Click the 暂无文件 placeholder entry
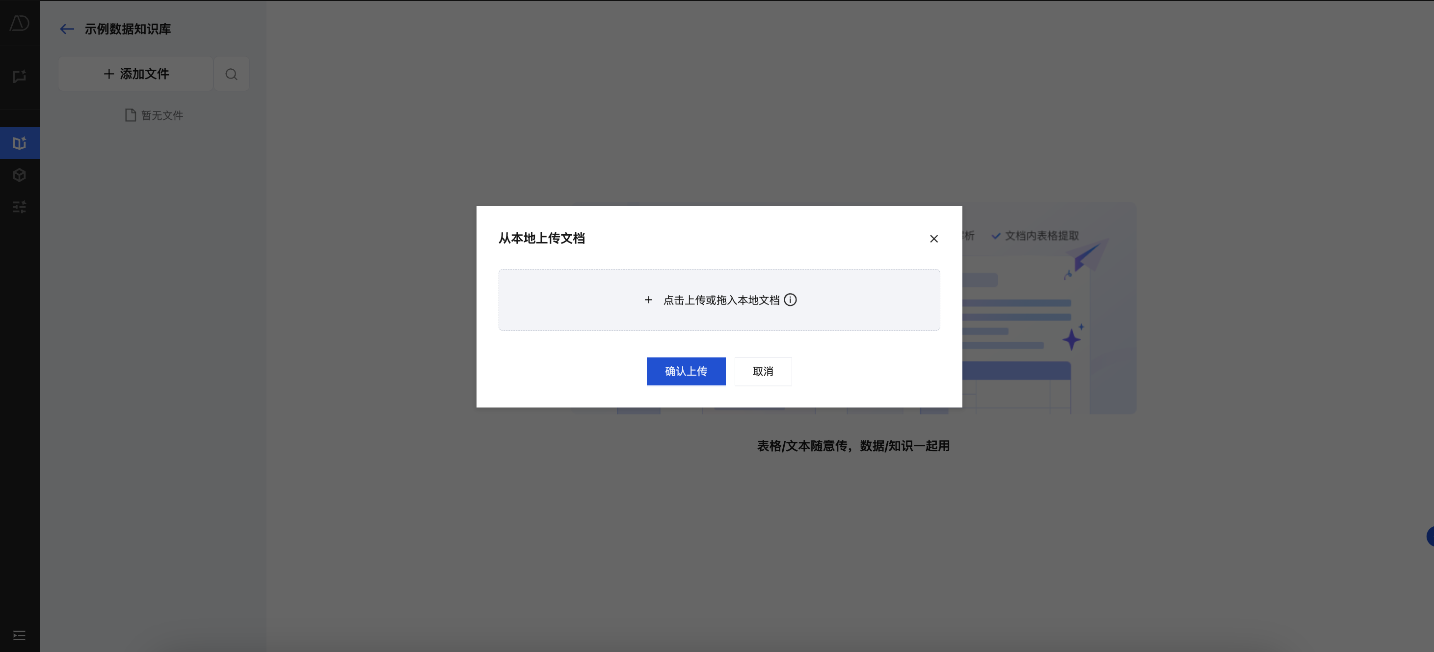 coord(154,115)
